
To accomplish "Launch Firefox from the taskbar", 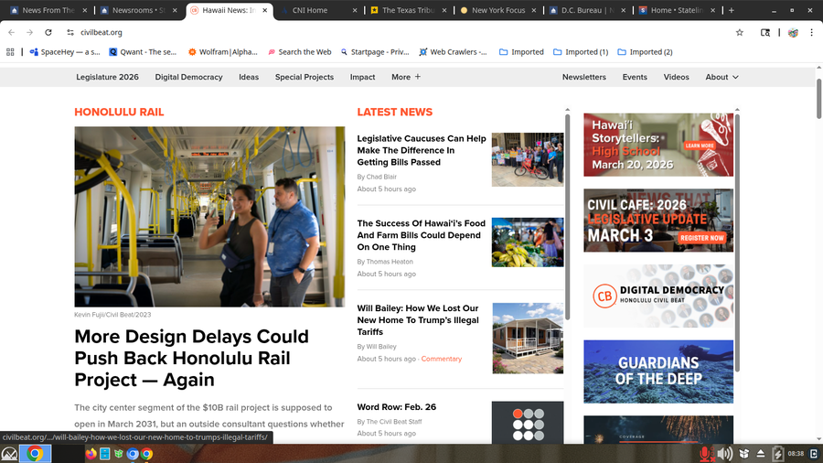I will click(91, 453).
